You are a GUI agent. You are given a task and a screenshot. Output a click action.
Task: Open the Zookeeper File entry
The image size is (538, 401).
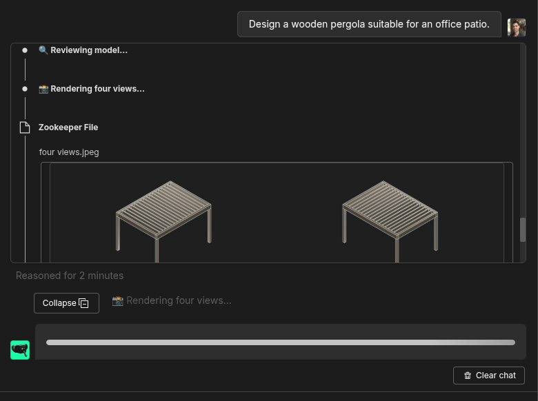68,127
